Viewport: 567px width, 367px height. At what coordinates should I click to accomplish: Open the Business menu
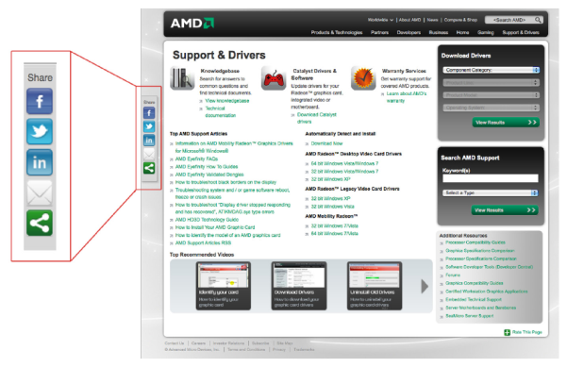(x=439, y=32)
